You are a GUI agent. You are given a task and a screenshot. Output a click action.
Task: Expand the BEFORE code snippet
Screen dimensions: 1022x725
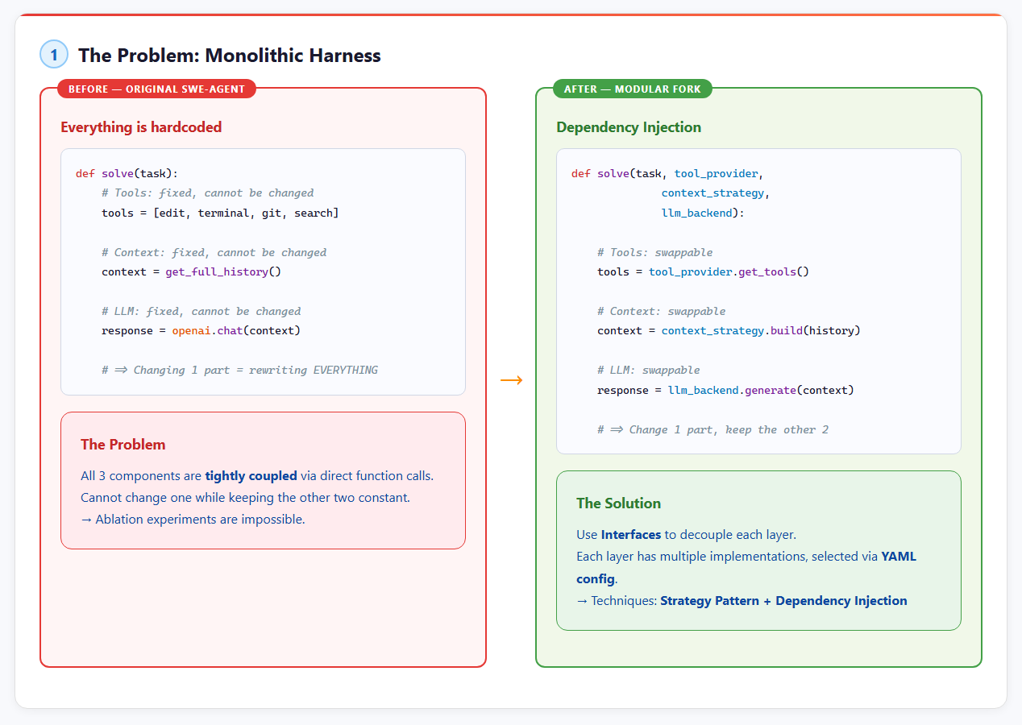[263, 271]
